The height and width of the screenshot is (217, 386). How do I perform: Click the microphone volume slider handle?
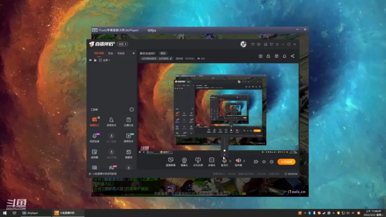click(x=224, y=150)
